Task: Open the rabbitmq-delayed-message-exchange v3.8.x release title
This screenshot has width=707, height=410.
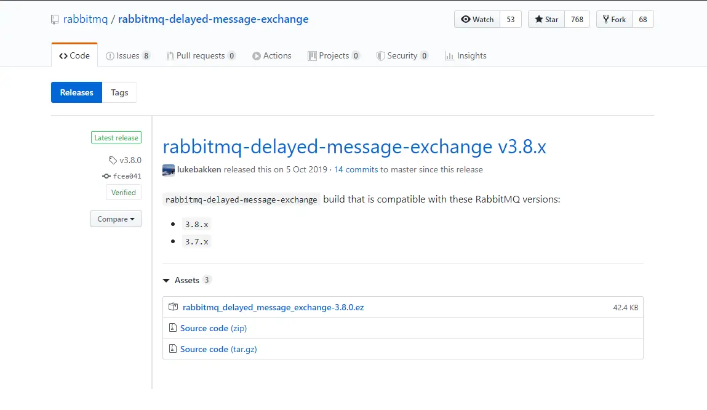Action: point(354,147)
